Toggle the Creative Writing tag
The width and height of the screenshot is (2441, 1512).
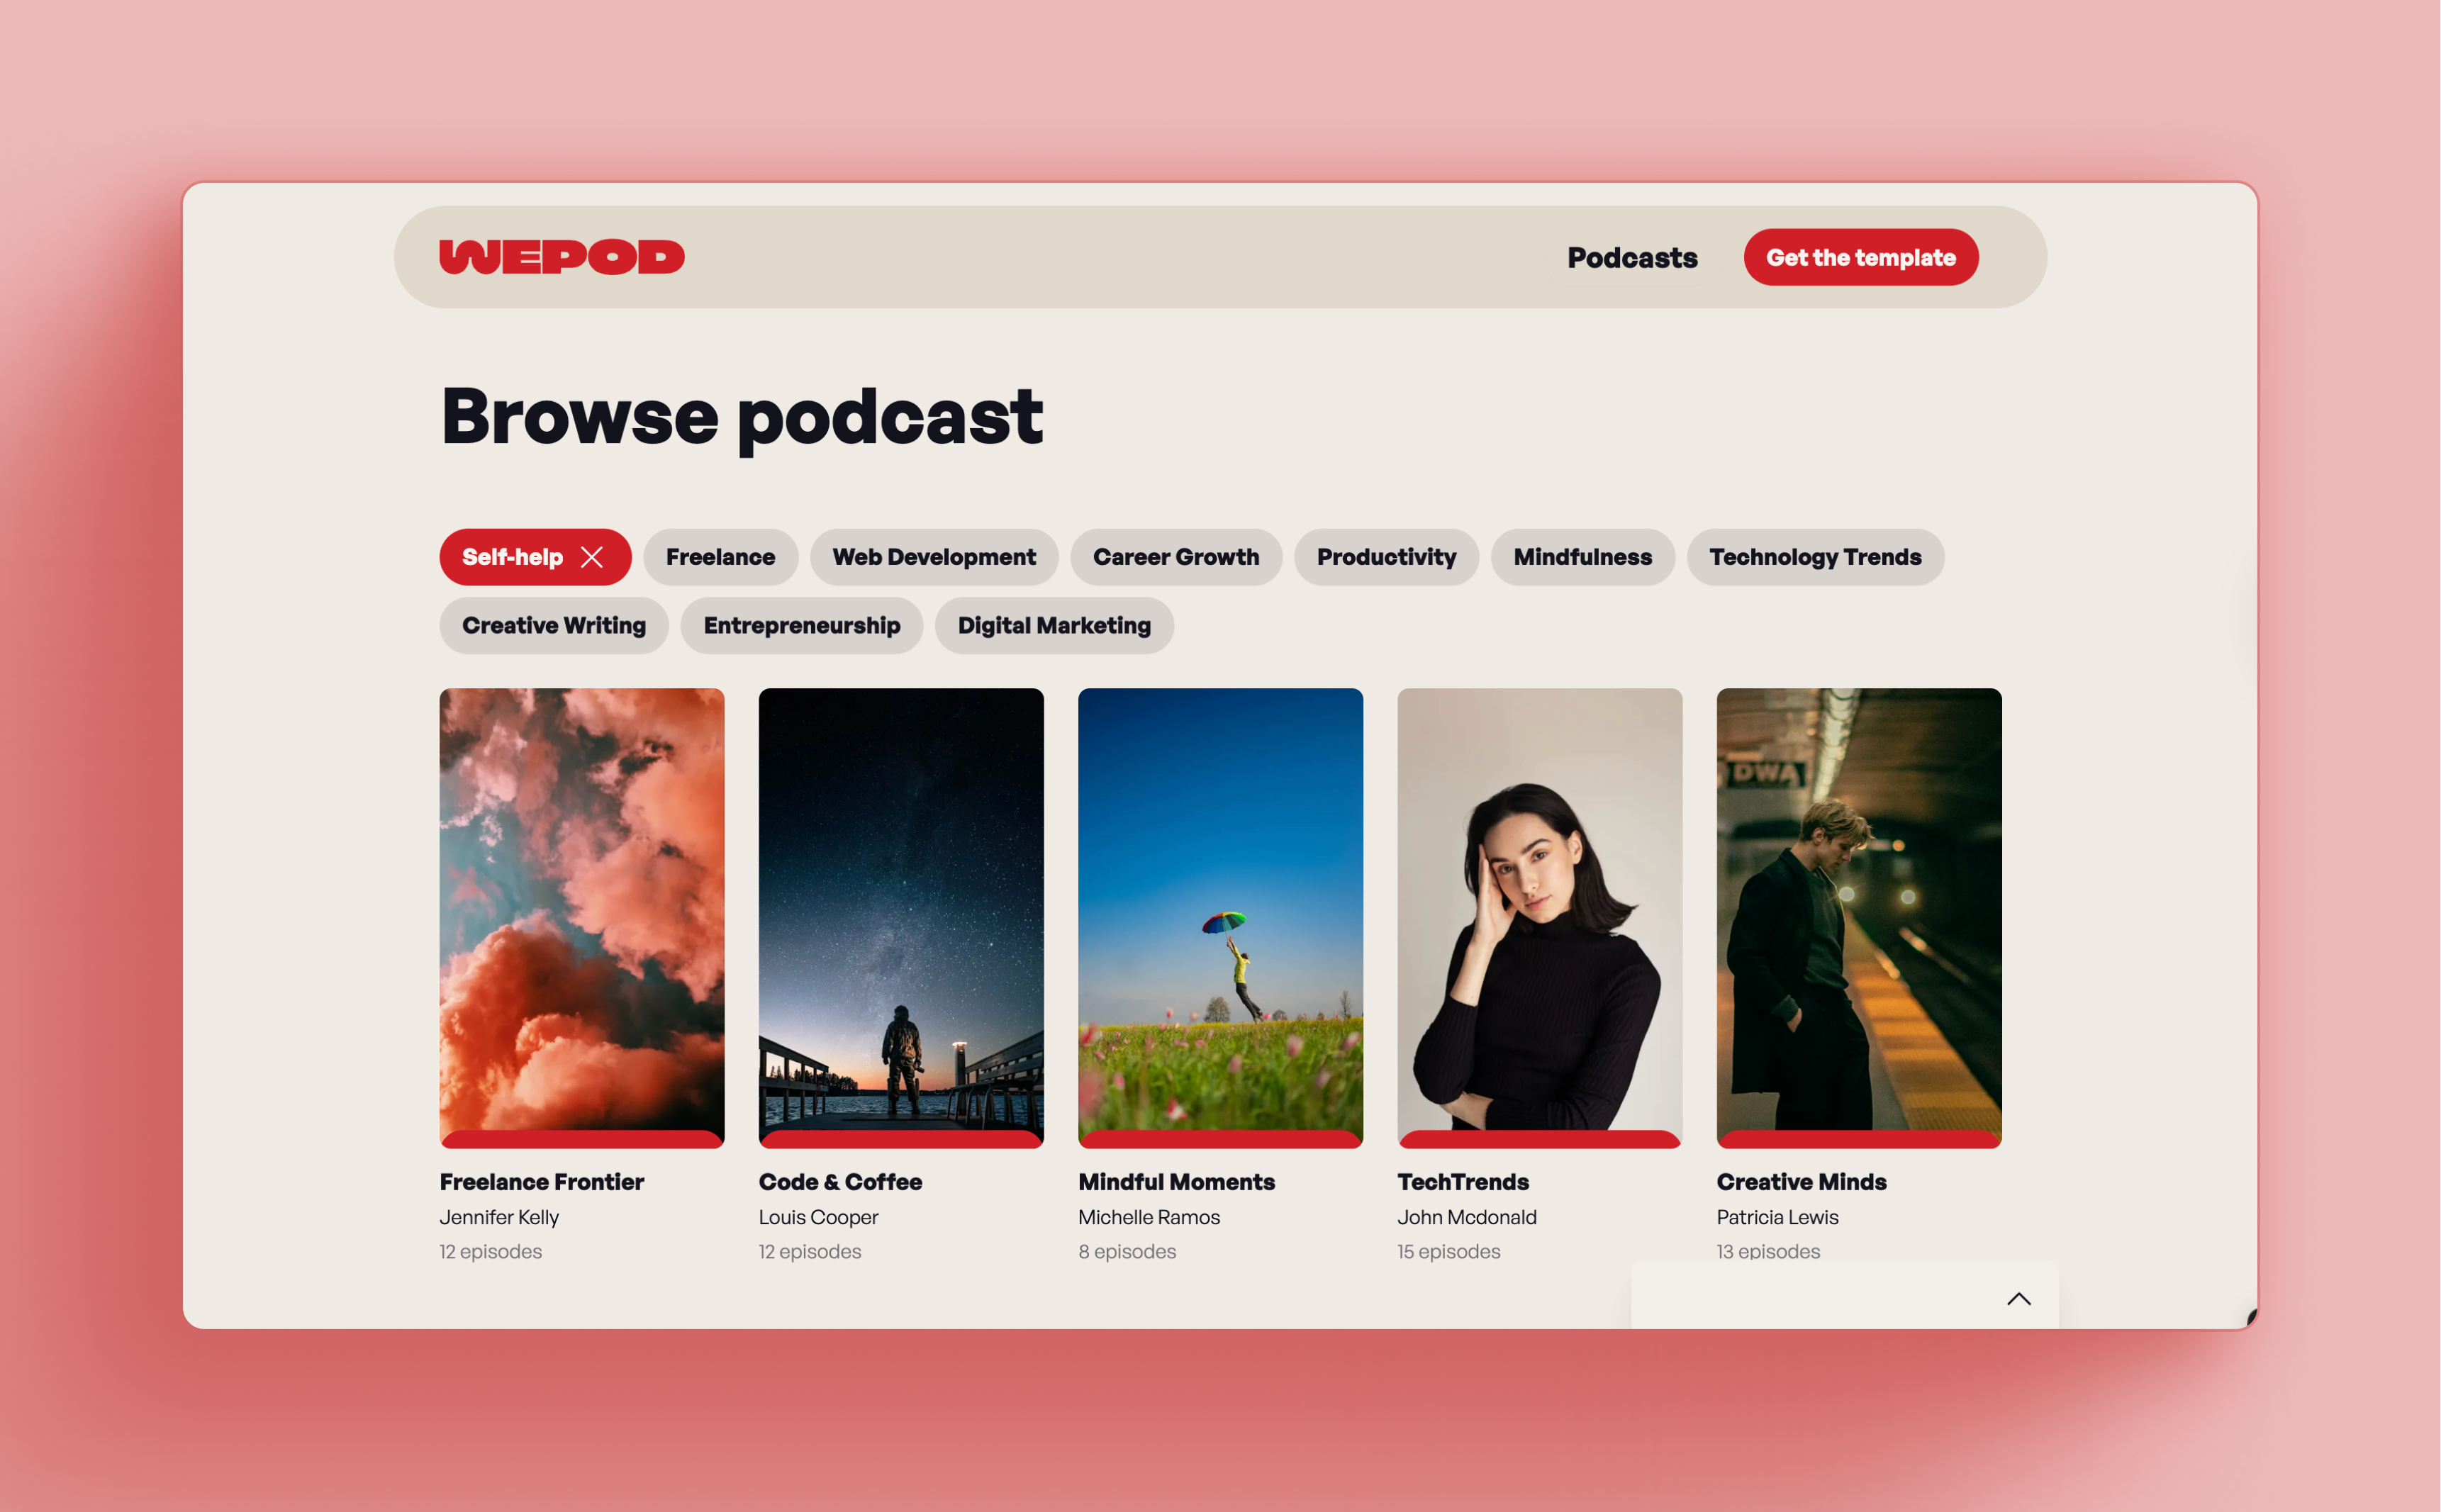point(553,626)
